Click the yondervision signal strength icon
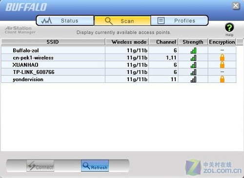 pyautogui.click(x=193, y=79)
